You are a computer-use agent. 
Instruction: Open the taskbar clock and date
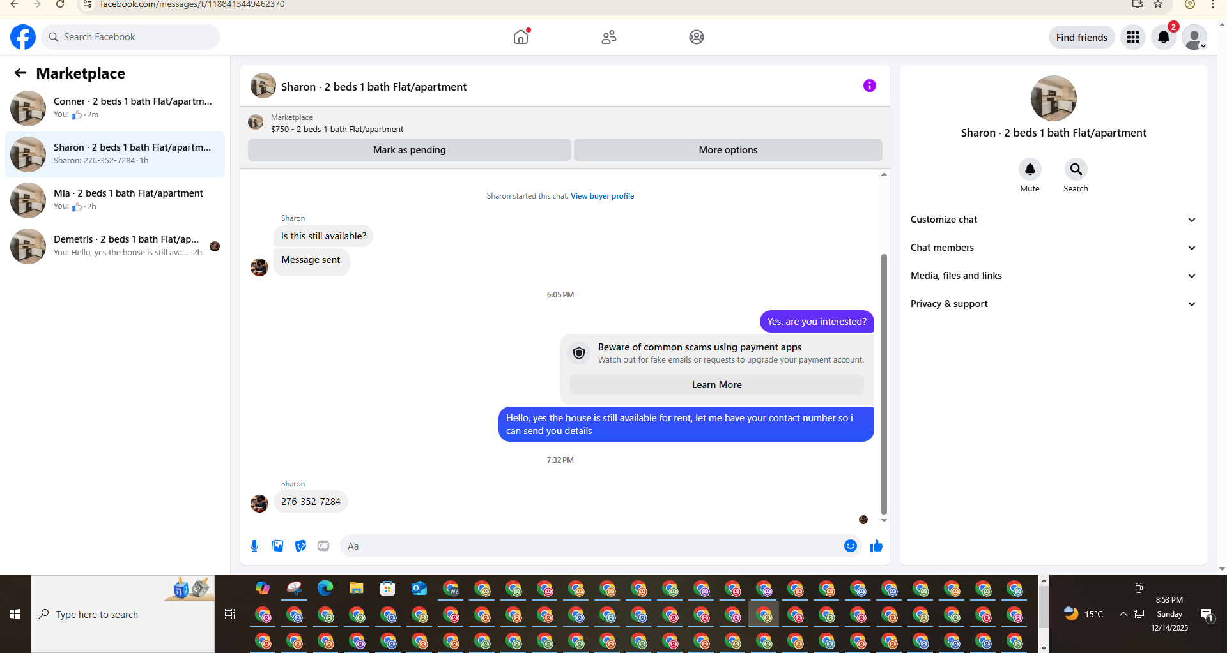1169,614
